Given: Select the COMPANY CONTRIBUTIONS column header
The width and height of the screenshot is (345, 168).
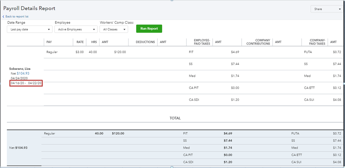Looking at the screenshot, I should (x=258, y=42).
